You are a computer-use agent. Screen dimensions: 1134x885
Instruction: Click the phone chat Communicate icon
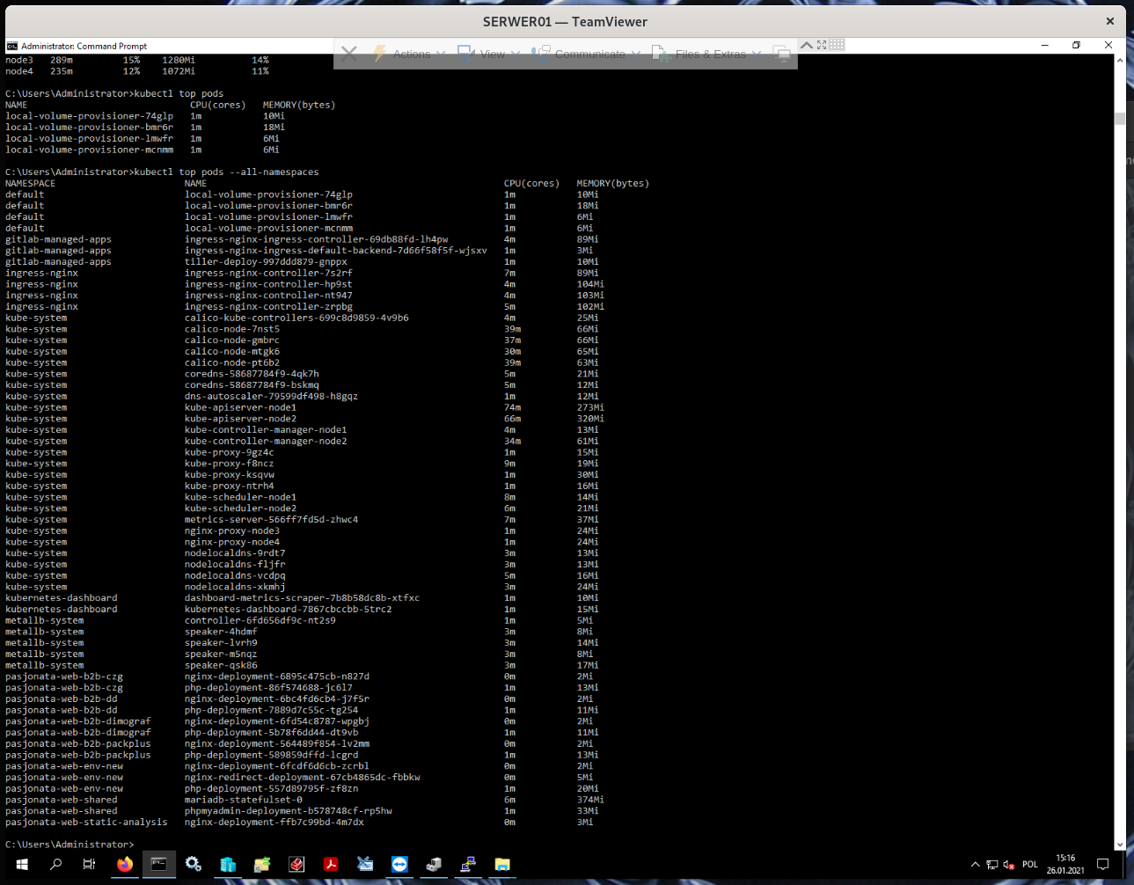541,54
